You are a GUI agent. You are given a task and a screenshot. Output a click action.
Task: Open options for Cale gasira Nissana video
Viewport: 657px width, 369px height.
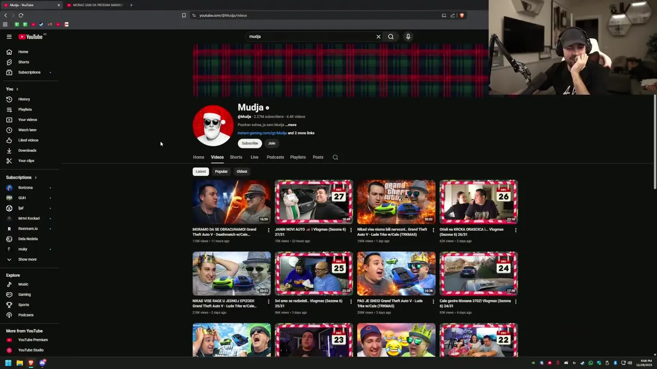[x=515, y=302]
